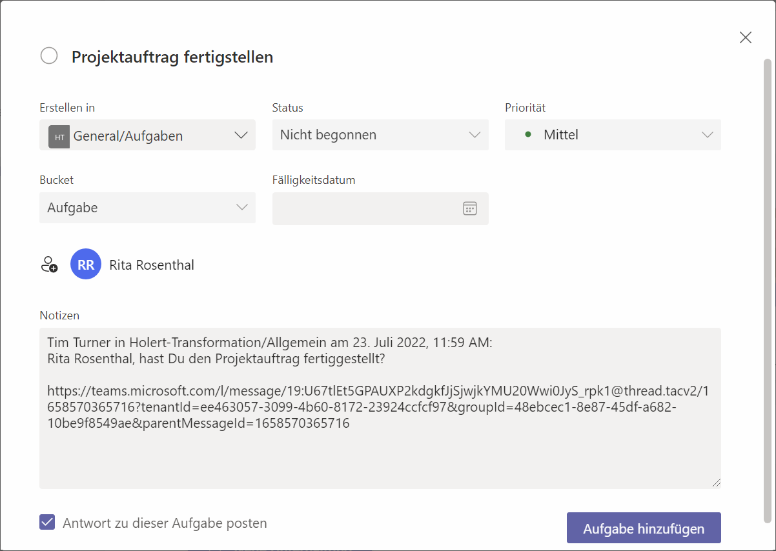Mark task complete using the circle toggle

click(49, 56)
